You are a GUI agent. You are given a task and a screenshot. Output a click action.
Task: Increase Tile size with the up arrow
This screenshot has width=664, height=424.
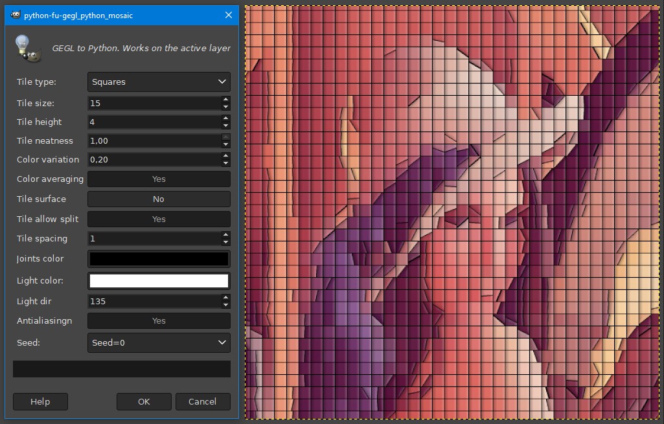(225, 100)
